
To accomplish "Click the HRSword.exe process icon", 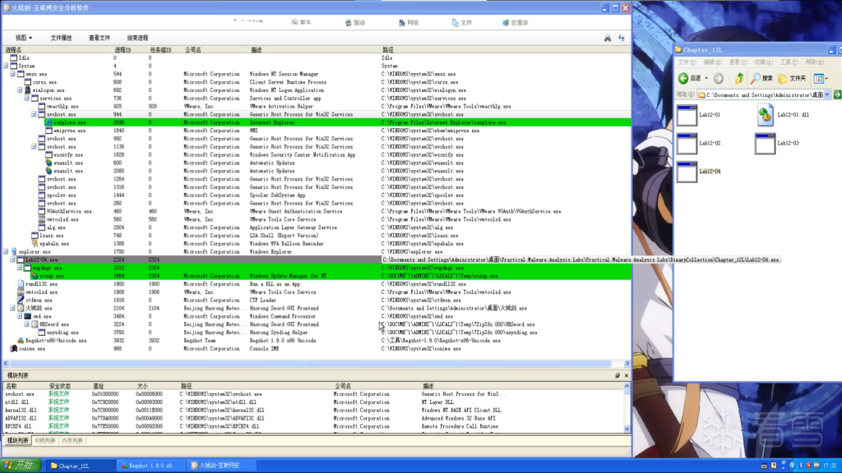I will pos(35,324).
